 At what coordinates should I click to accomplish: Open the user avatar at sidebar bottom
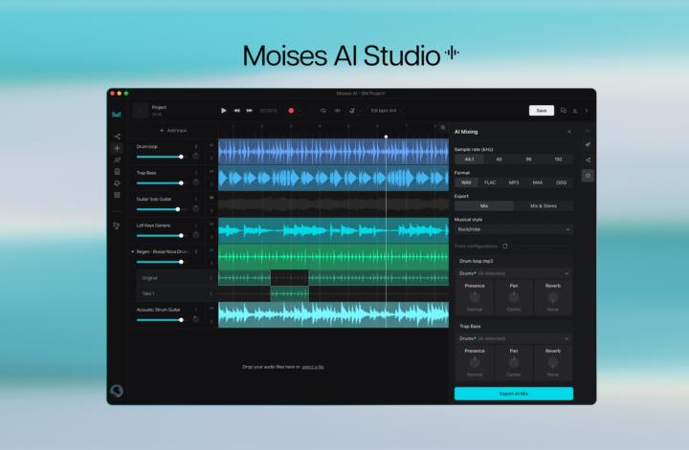click(x=117, y=391)
